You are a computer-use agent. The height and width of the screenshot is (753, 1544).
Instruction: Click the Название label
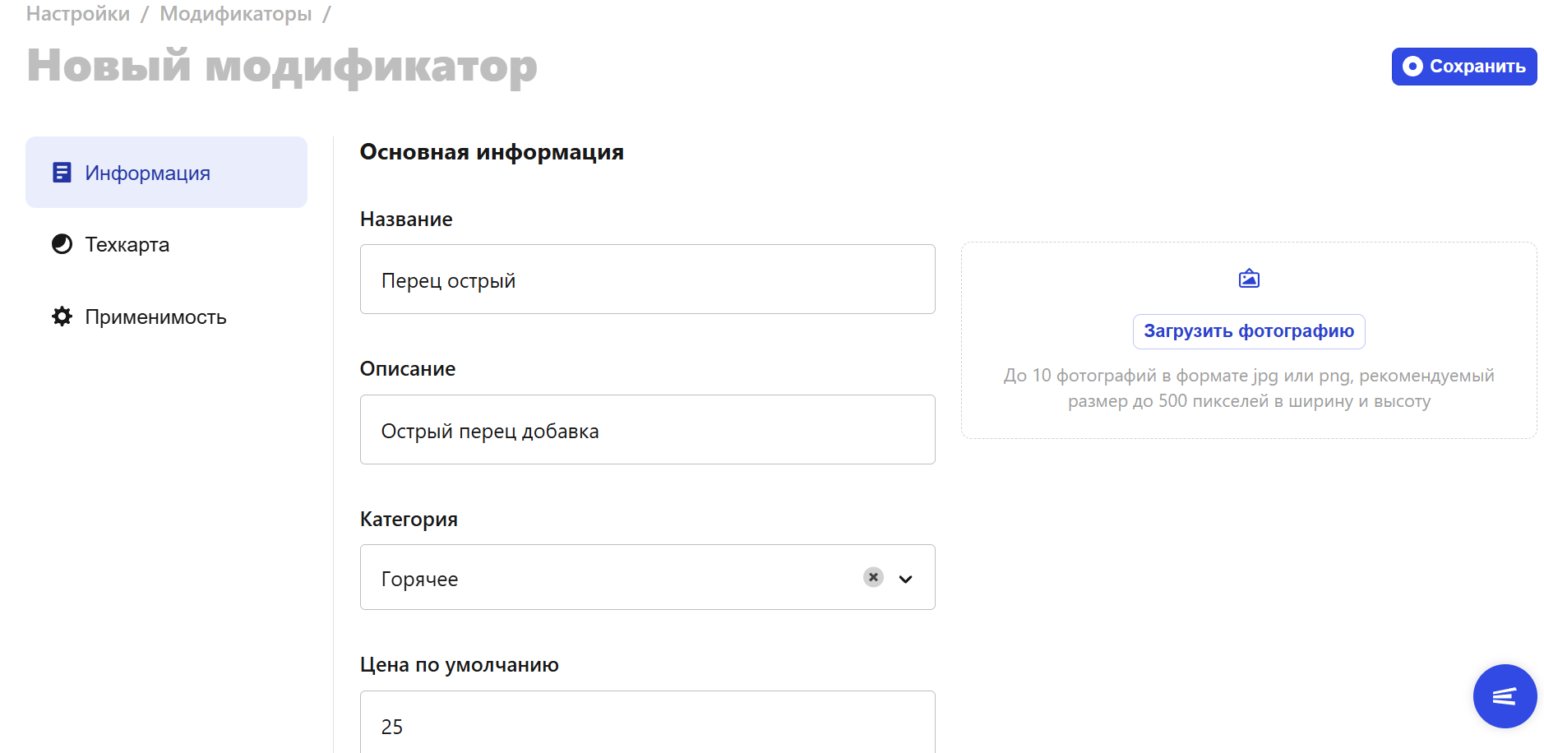pos(406,219)
